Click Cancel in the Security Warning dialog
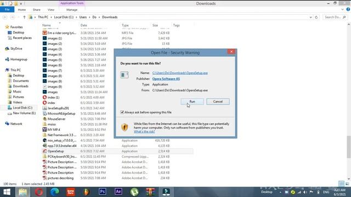Screen dimensions: 351x197 coord(218,102)
